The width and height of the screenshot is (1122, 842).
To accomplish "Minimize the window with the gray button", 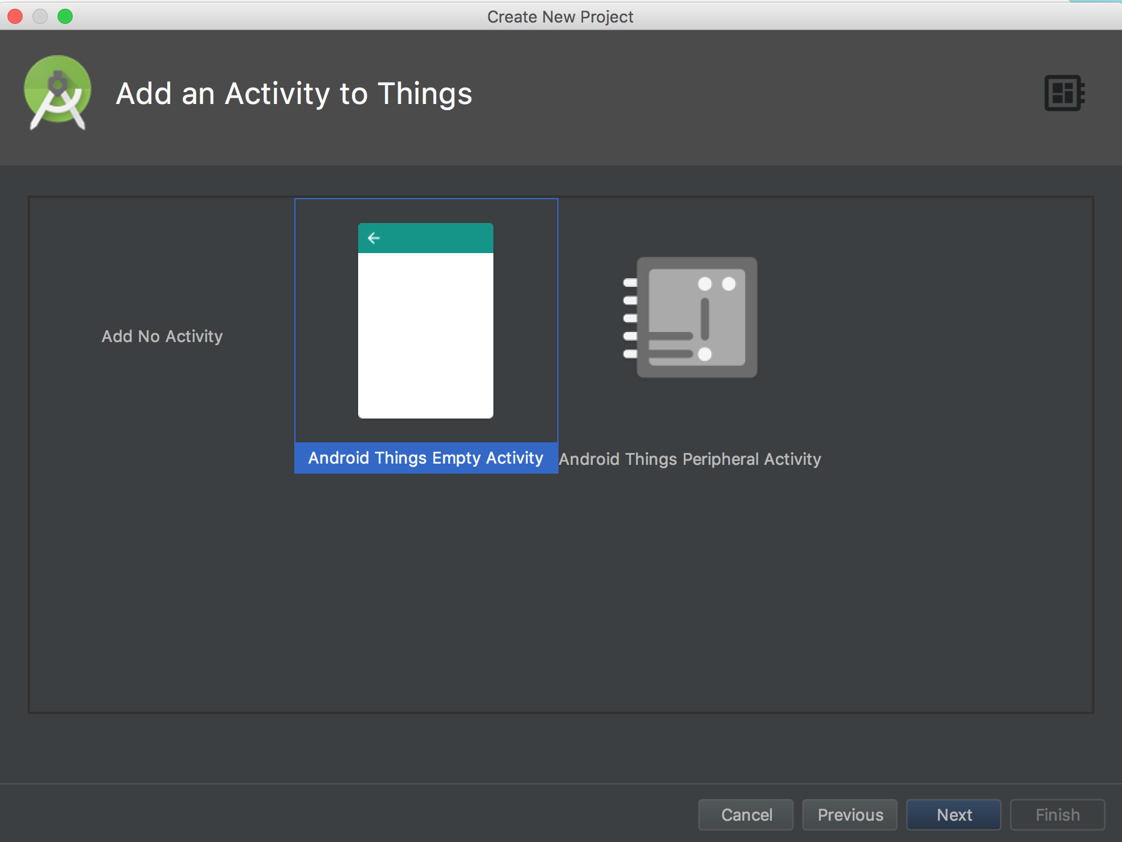I will click(x=40, y=16).
